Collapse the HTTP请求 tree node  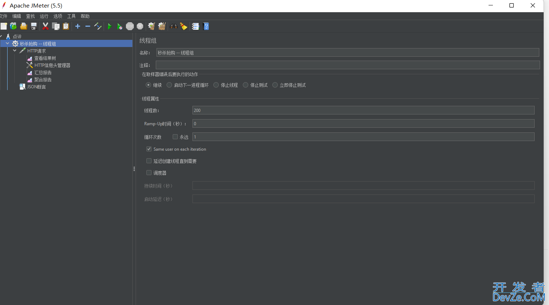pos(15,51)
